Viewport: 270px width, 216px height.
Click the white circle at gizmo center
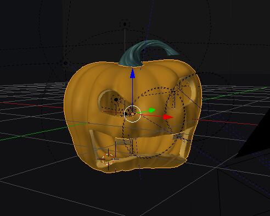pos(132,114)
